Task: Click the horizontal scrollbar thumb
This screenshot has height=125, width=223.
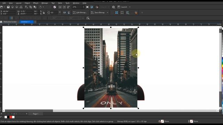Action: click(29, 111)
